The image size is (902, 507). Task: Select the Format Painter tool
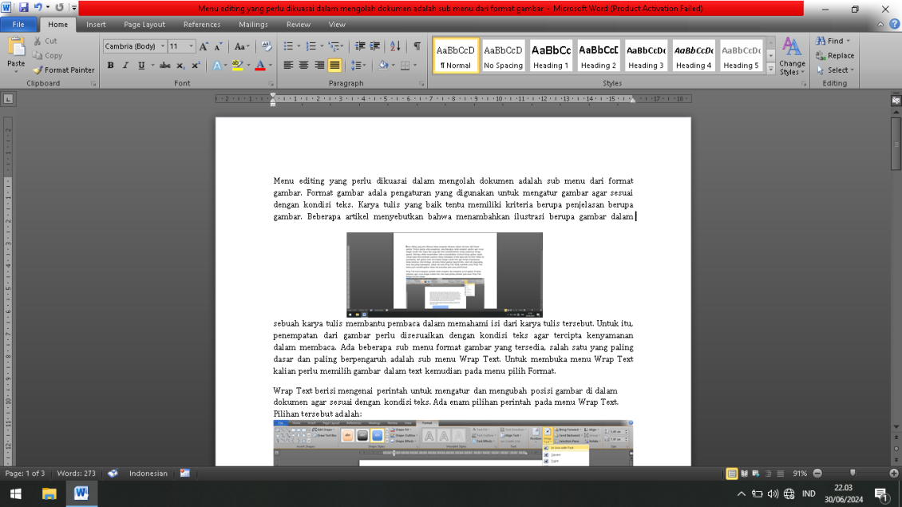click(64, 70)
